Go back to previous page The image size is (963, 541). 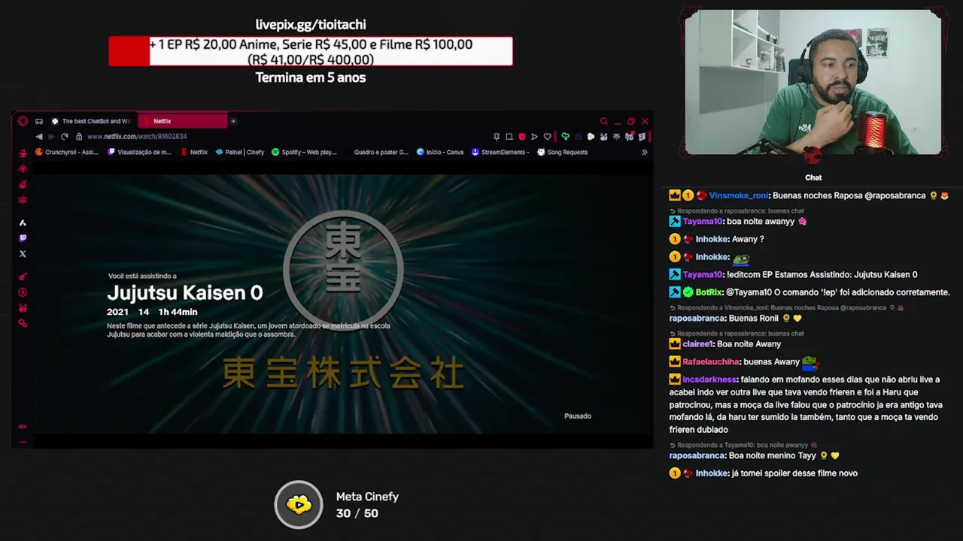(39, 137)
